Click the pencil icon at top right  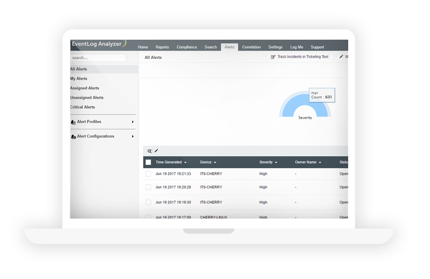341,57
